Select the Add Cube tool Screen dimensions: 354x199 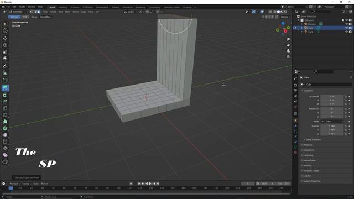tap(5, 81)
